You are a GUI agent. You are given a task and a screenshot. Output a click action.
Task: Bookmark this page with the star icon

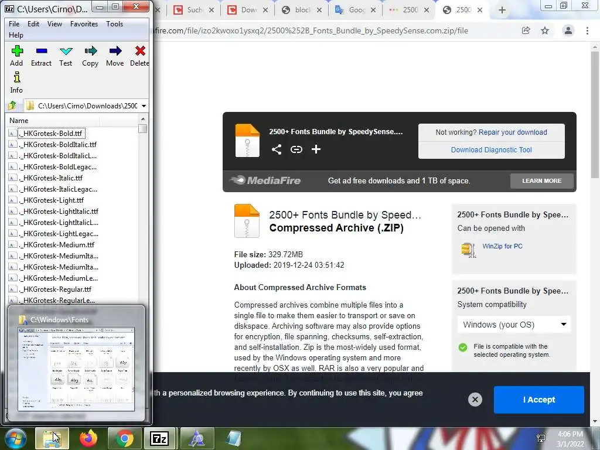(x=545, y=30)
